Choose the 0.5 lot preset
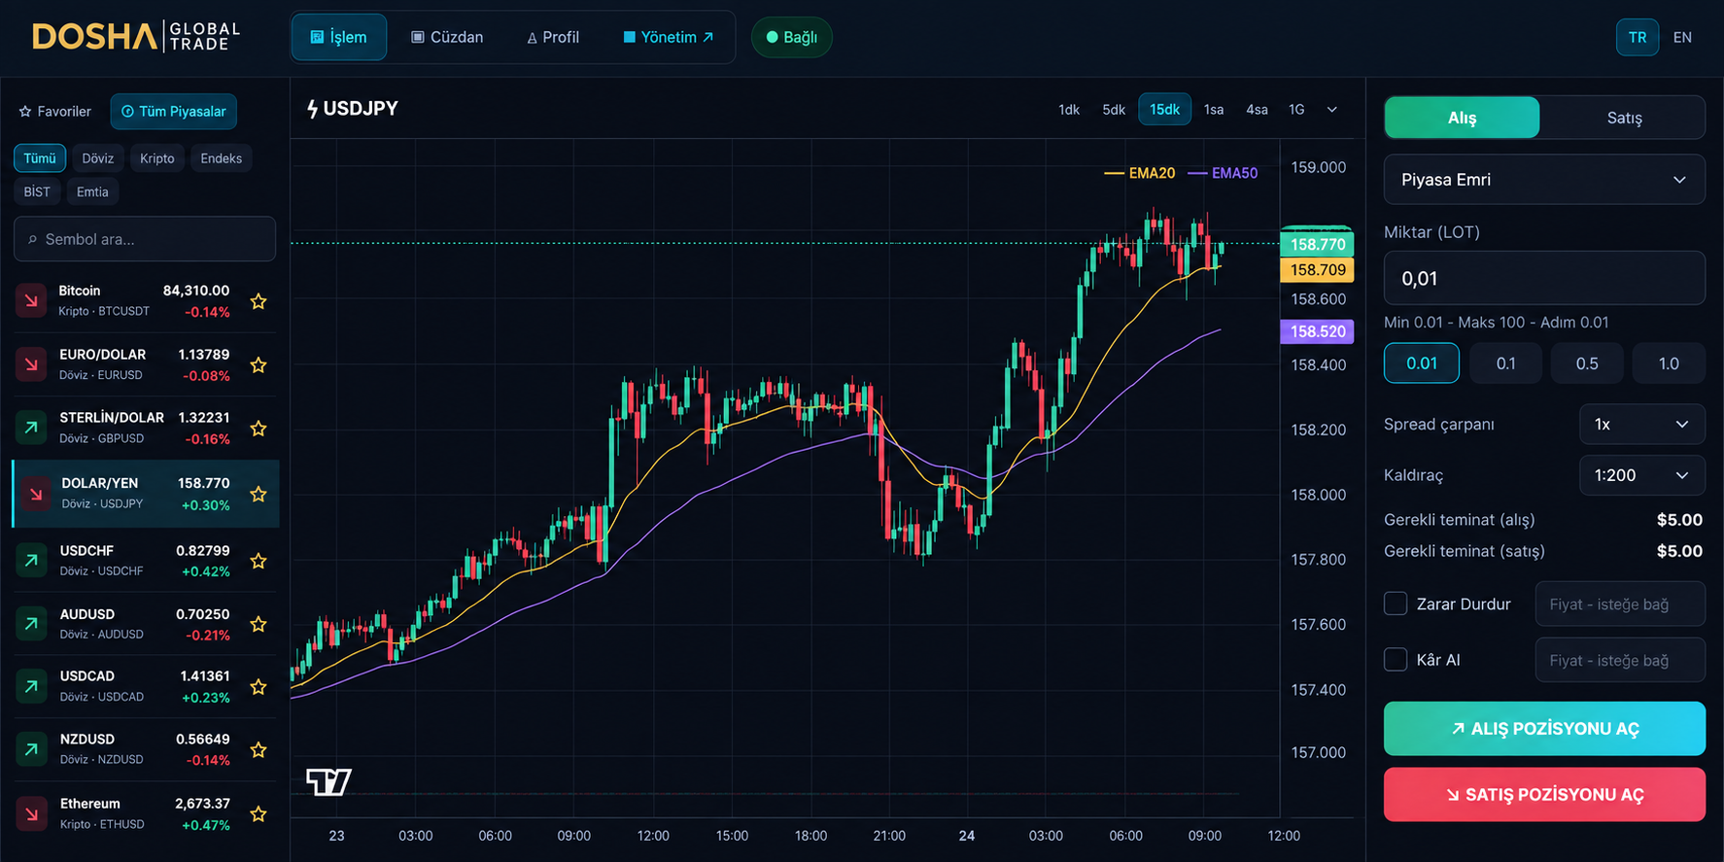 point(1587,363)
